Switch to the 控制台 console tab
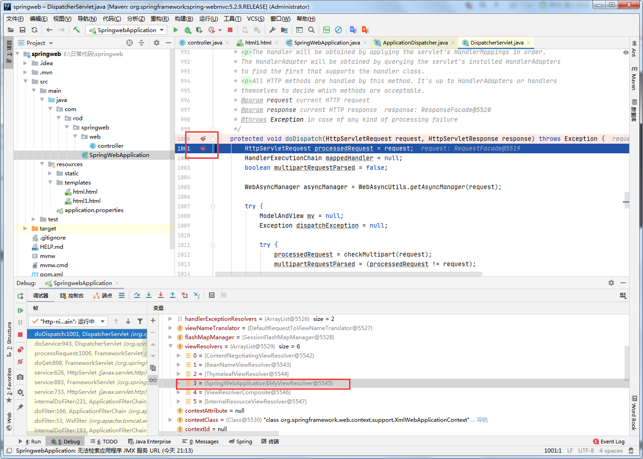 [72, 296]
